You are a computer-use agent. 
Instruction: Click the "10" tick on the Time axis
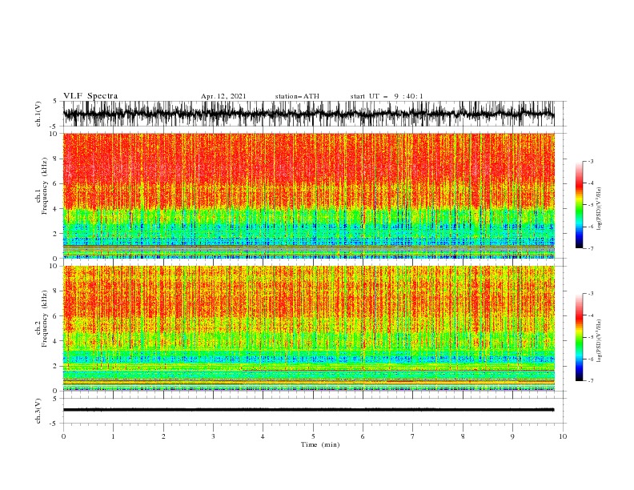[x=563, y=436]
